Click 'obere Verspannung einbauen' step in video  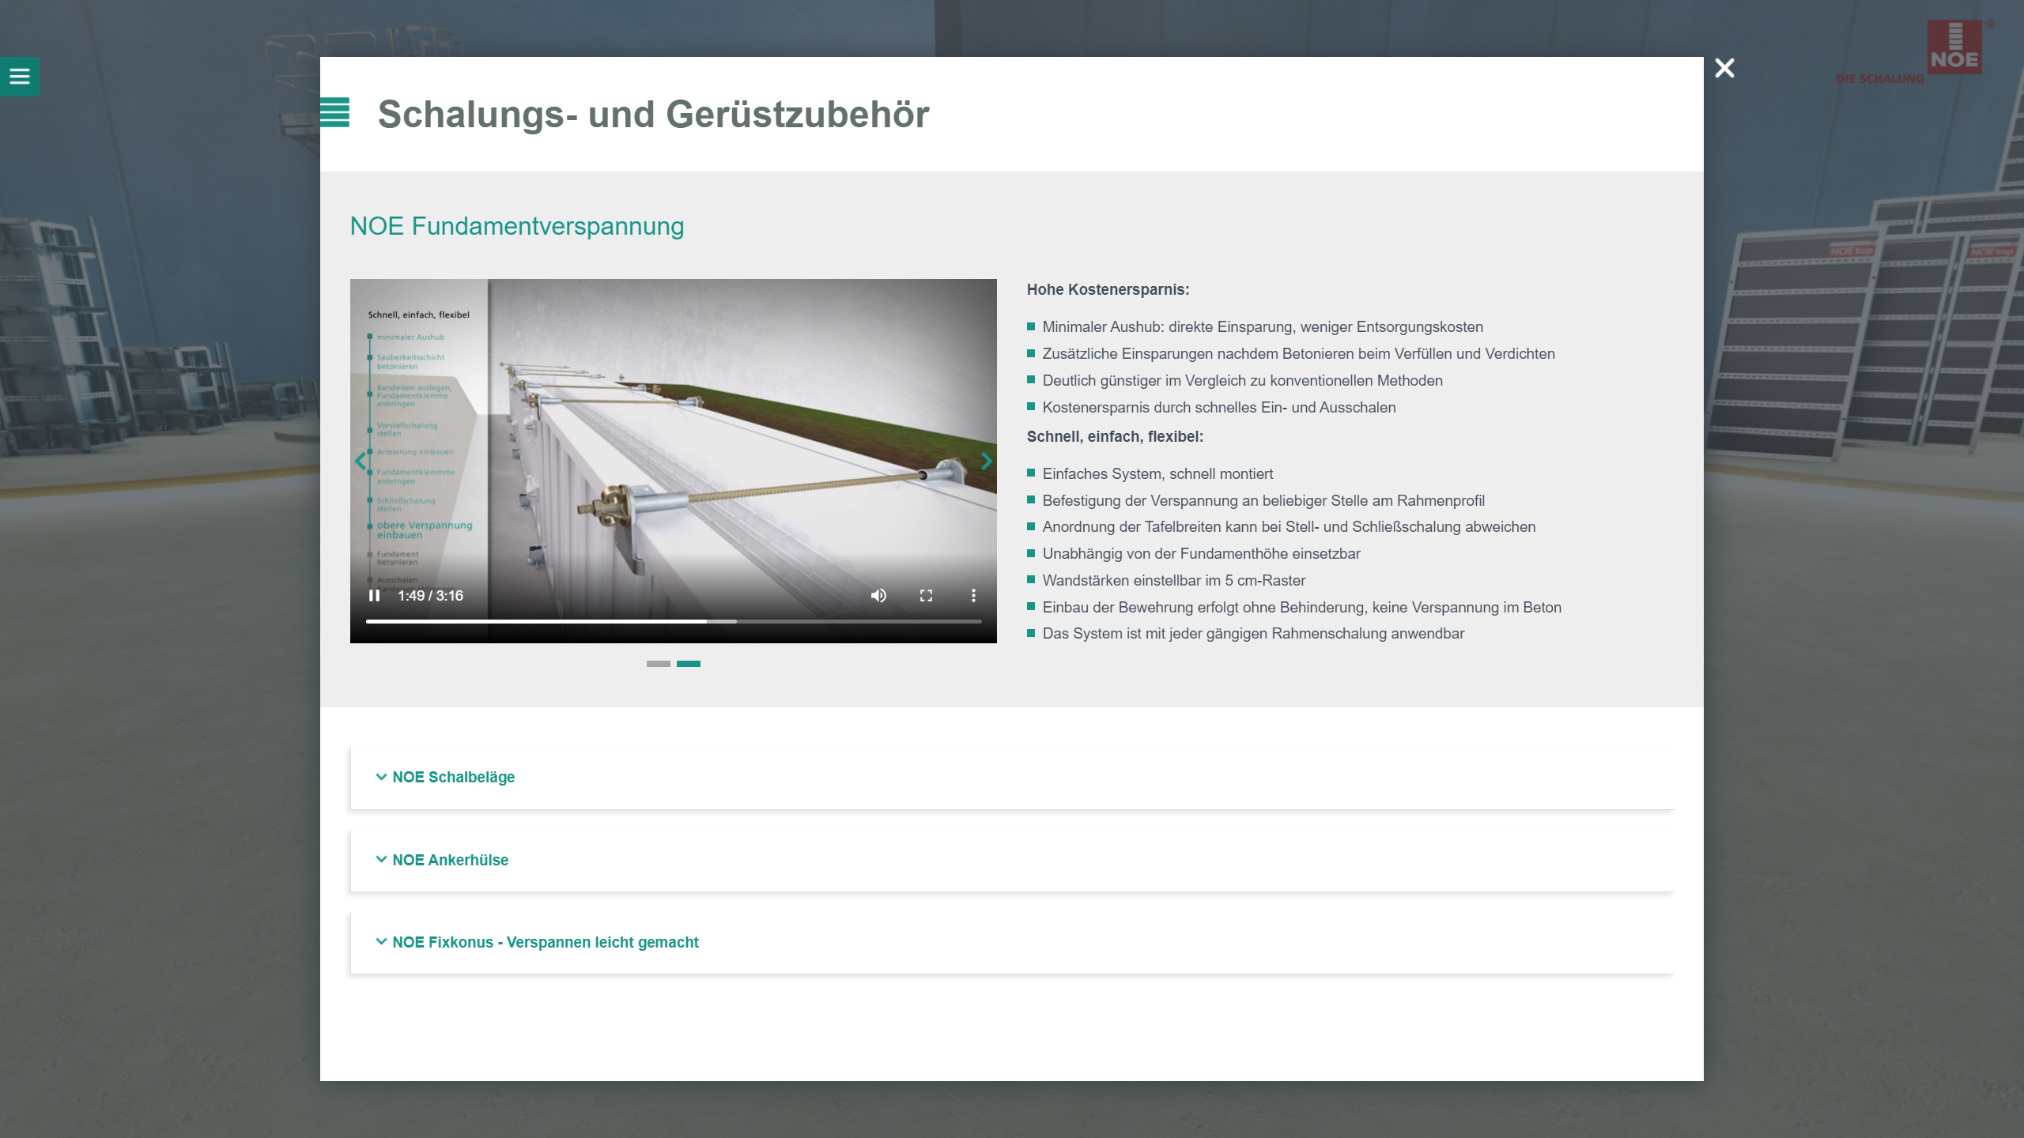[424, 530]
